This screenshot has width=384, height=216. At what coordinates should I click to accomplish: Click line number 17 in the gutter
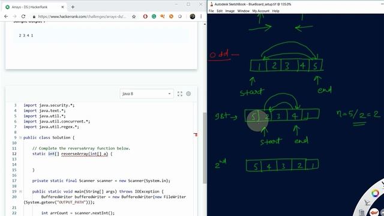(14, 181)
